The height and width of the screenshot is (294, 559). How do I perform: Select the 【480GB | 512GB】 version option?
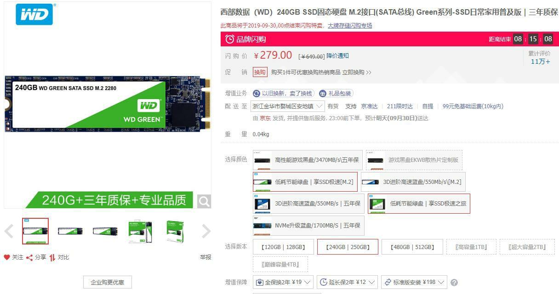click(x=412, y=247)
